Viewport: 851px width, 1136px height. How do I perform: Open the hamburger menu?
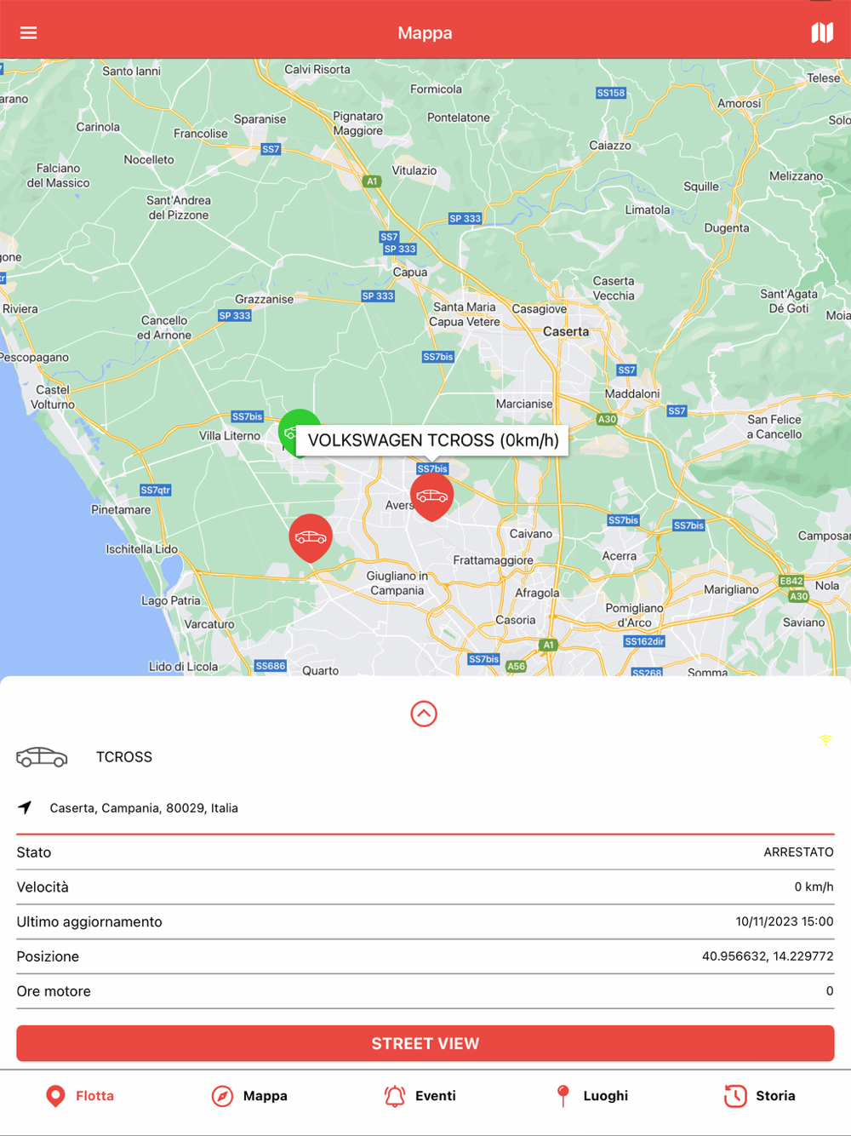(28, 32)
